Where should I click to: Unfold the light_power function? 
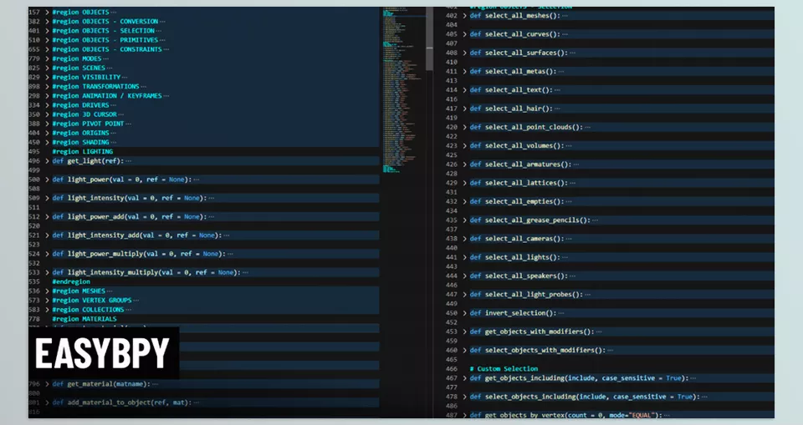coord(47,180)
